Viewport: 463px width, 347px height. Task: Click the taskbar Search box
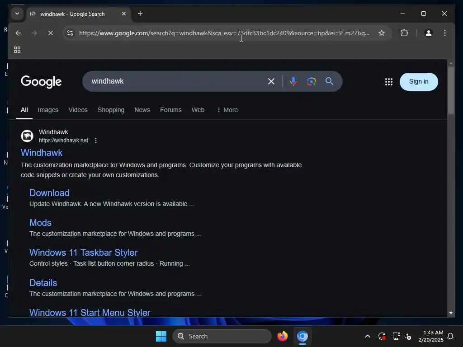coord(222,336)
